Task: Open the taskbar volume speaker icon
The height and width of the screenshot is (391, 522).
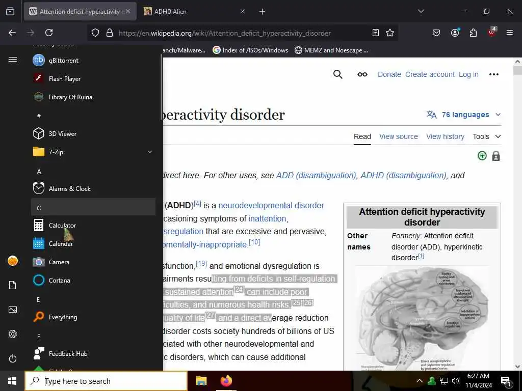Action: (x=456, y=381)
